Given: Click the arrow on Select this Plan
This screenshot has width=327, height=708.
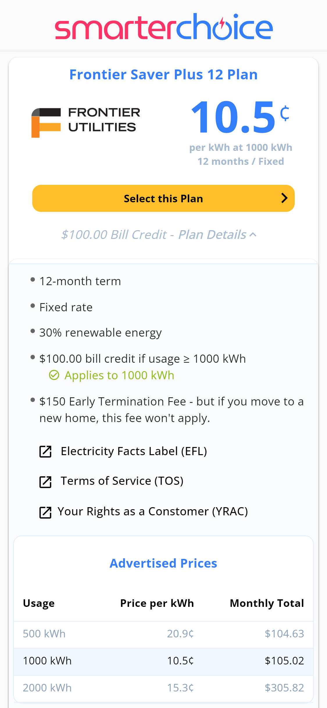Looking at the screenshot, I should pos(284,198).
